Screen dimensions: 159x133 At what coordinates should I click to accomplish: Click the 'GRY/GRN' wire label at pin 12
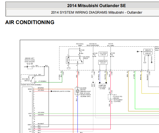[41, 112]
